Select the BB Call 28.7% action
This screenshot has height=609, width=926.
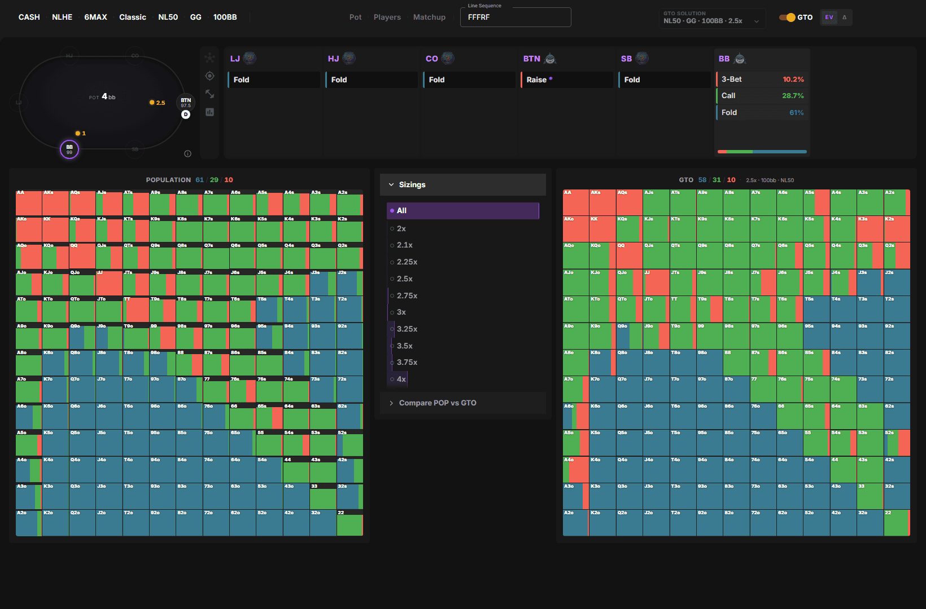pyautogui.click(x=762, y=96)
